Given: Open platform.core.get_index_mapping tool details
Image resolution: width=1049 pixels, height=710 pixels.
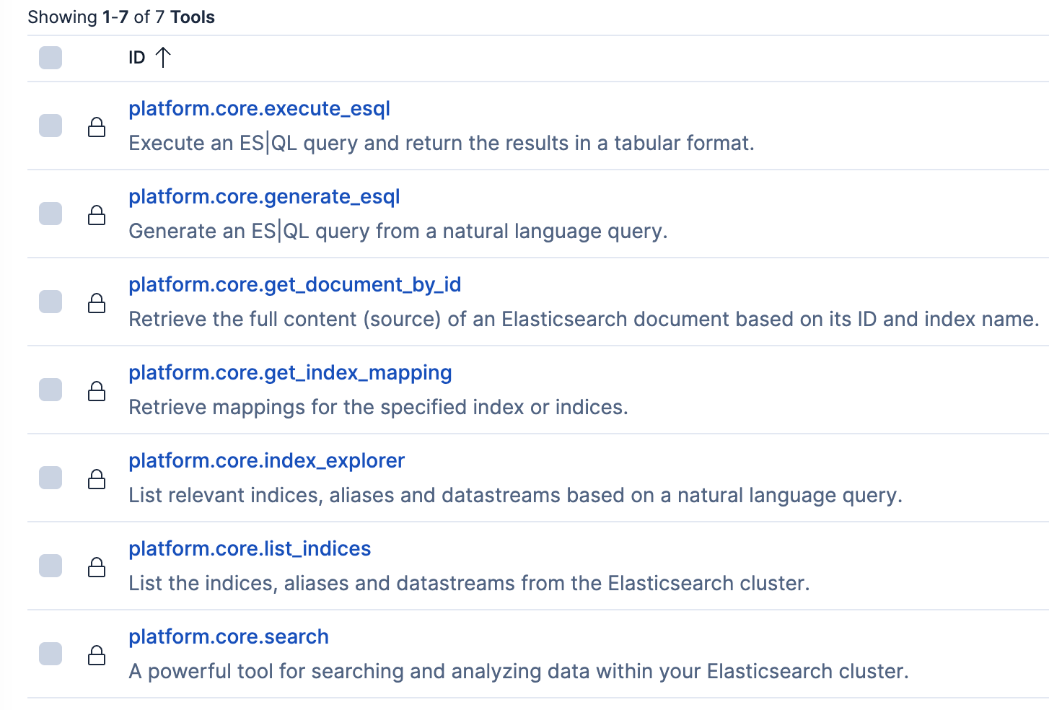Looking at the screenshot, I should coord(290,372).
